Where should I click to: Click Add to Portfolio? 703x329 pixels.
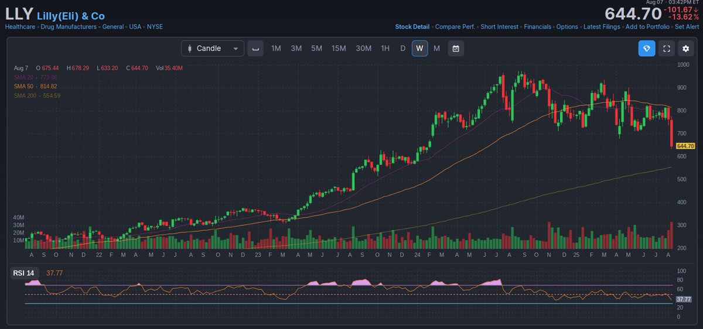647,27
